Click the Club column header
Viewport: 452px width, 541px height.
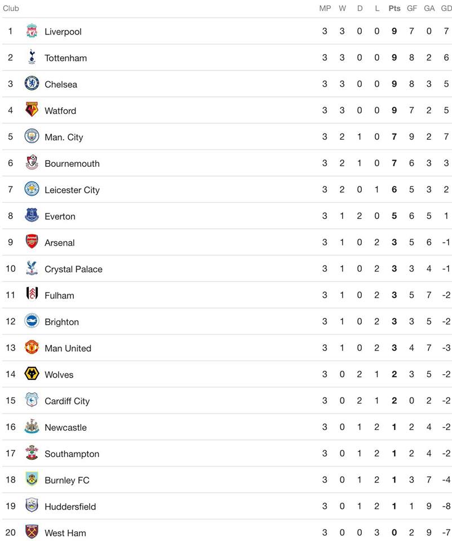(11, 8)
